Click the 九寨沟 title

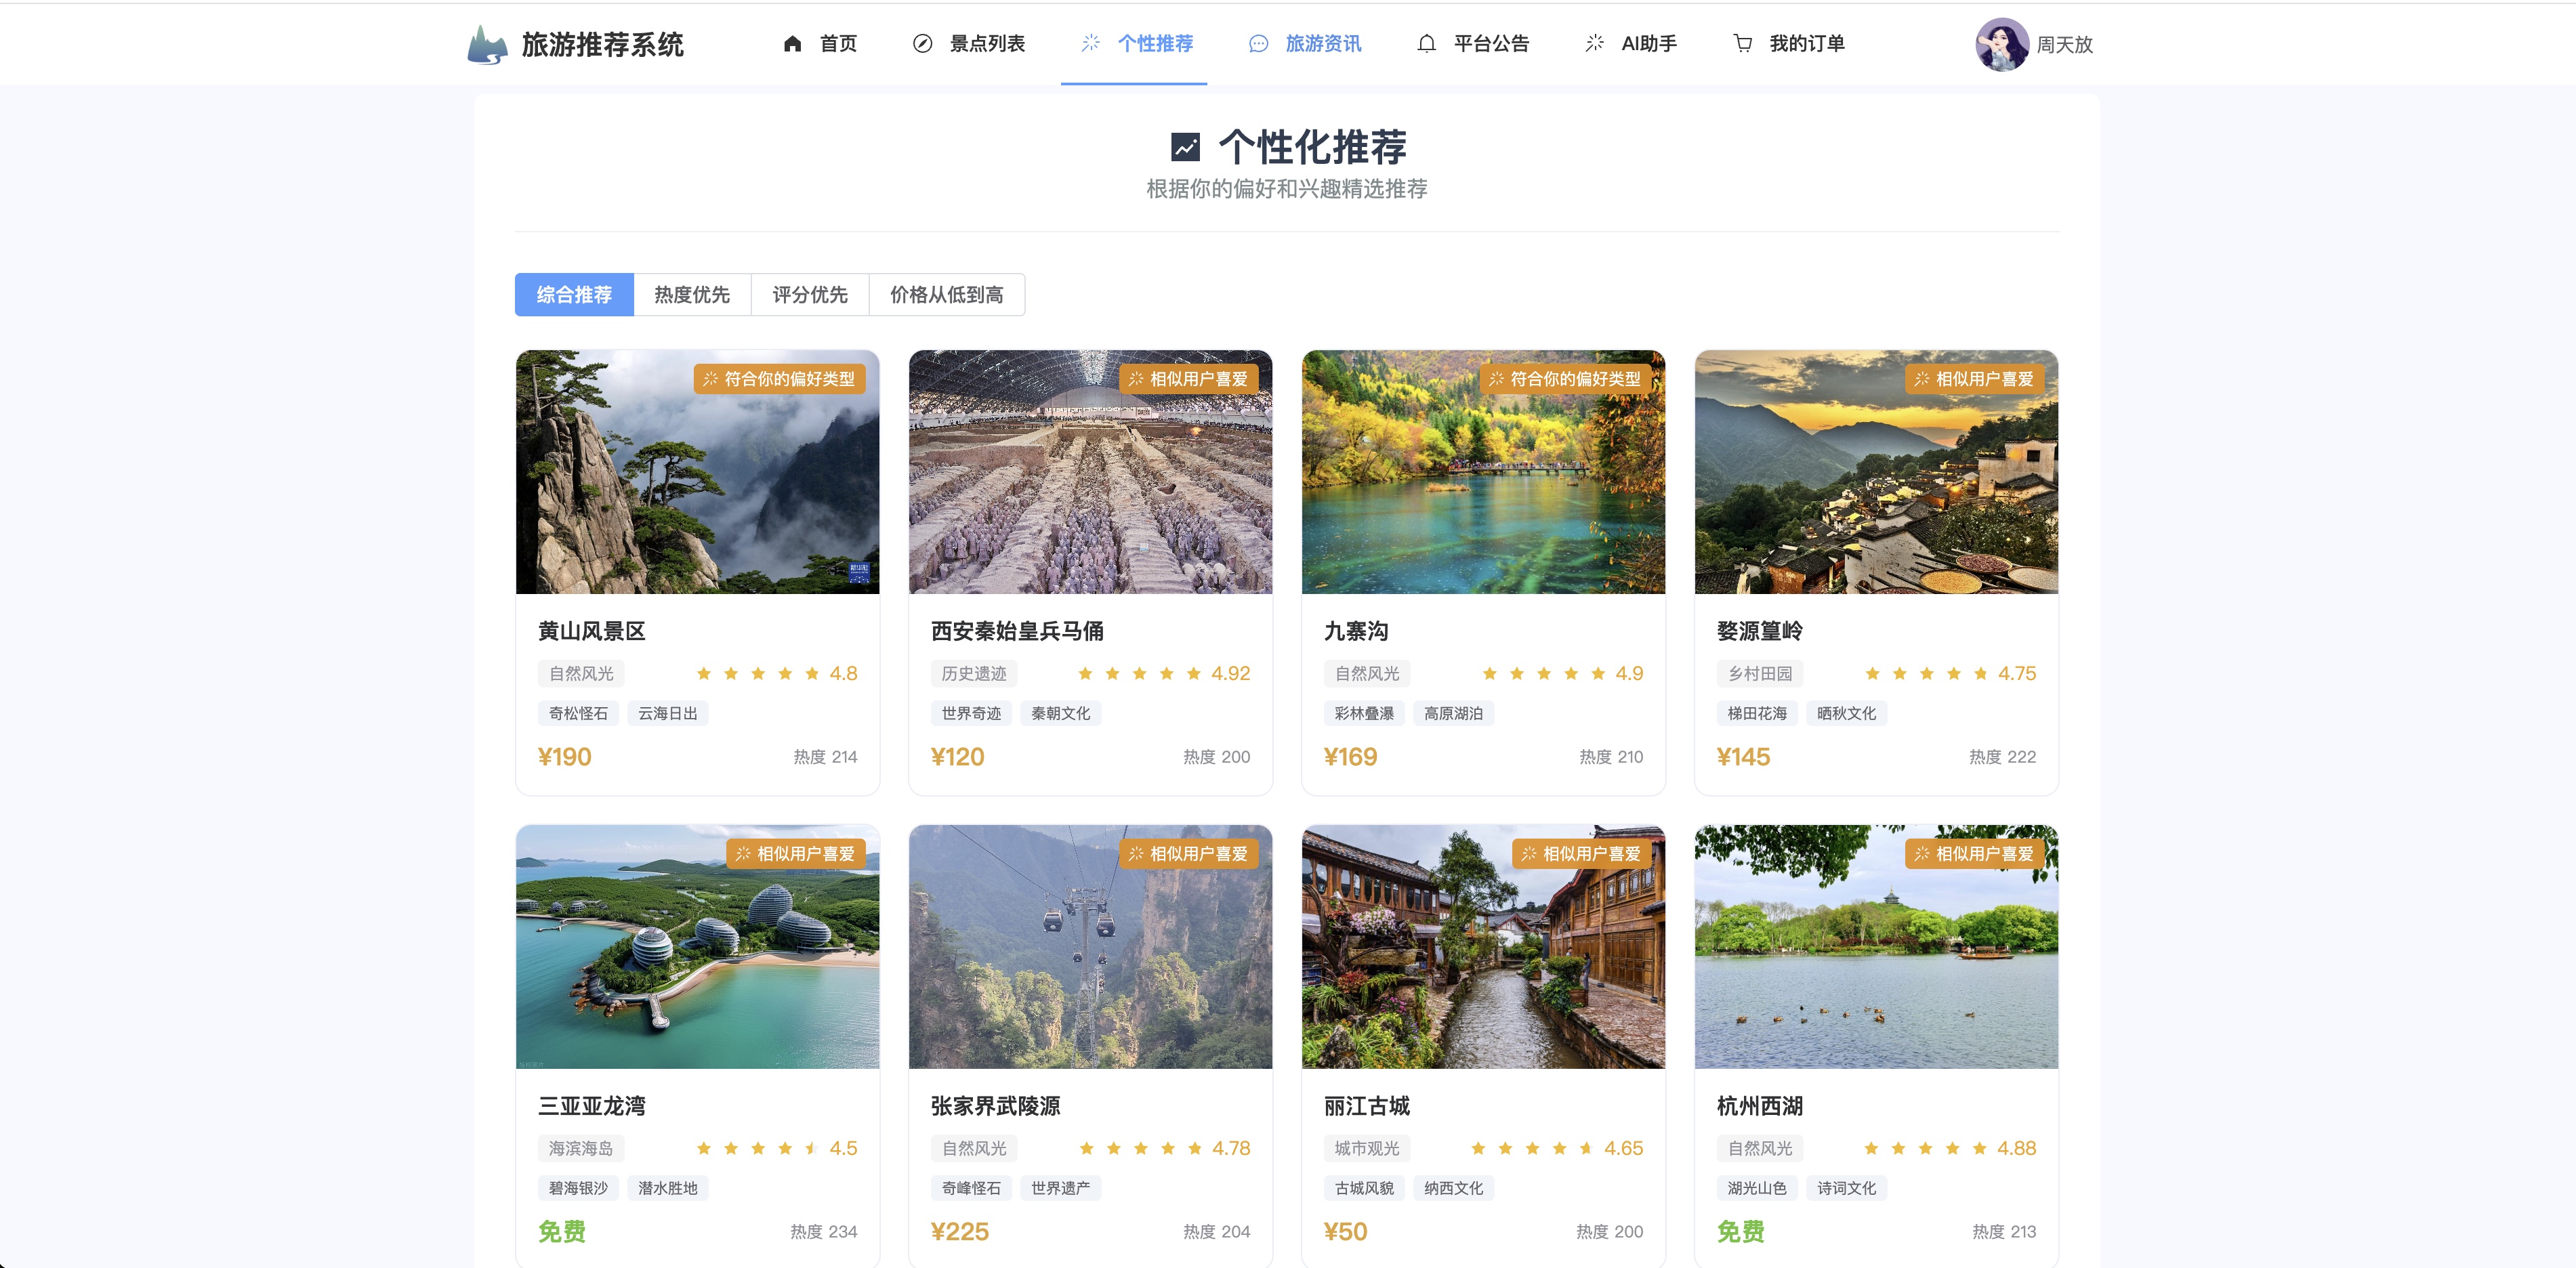tap(1356, 632)
